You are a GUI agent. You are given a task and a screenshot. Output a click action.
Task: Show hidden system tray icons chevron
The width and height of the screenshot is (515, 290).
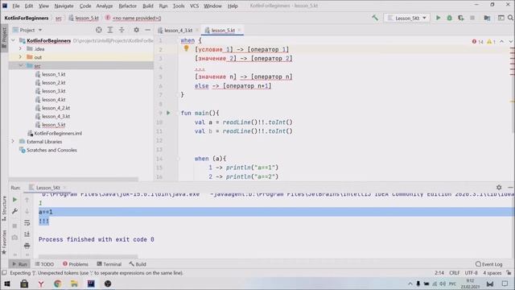(x=410, y=284)
